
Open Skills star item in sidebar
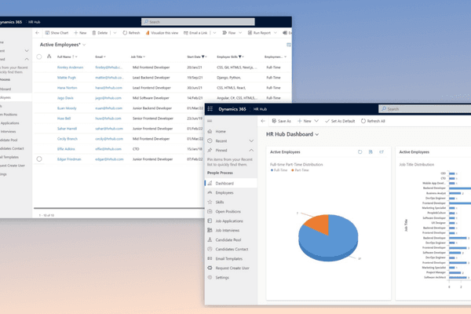(x=220, y=203)
